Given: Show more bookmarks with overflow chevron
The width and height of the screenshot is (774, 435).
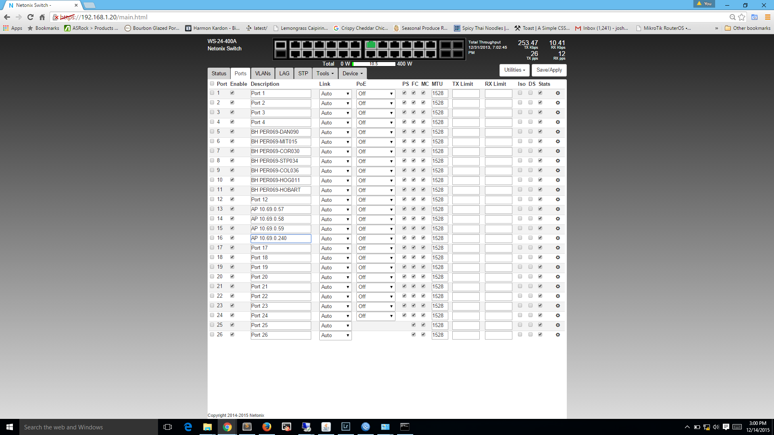Looking at the screenshot, I should coord(716,28).
